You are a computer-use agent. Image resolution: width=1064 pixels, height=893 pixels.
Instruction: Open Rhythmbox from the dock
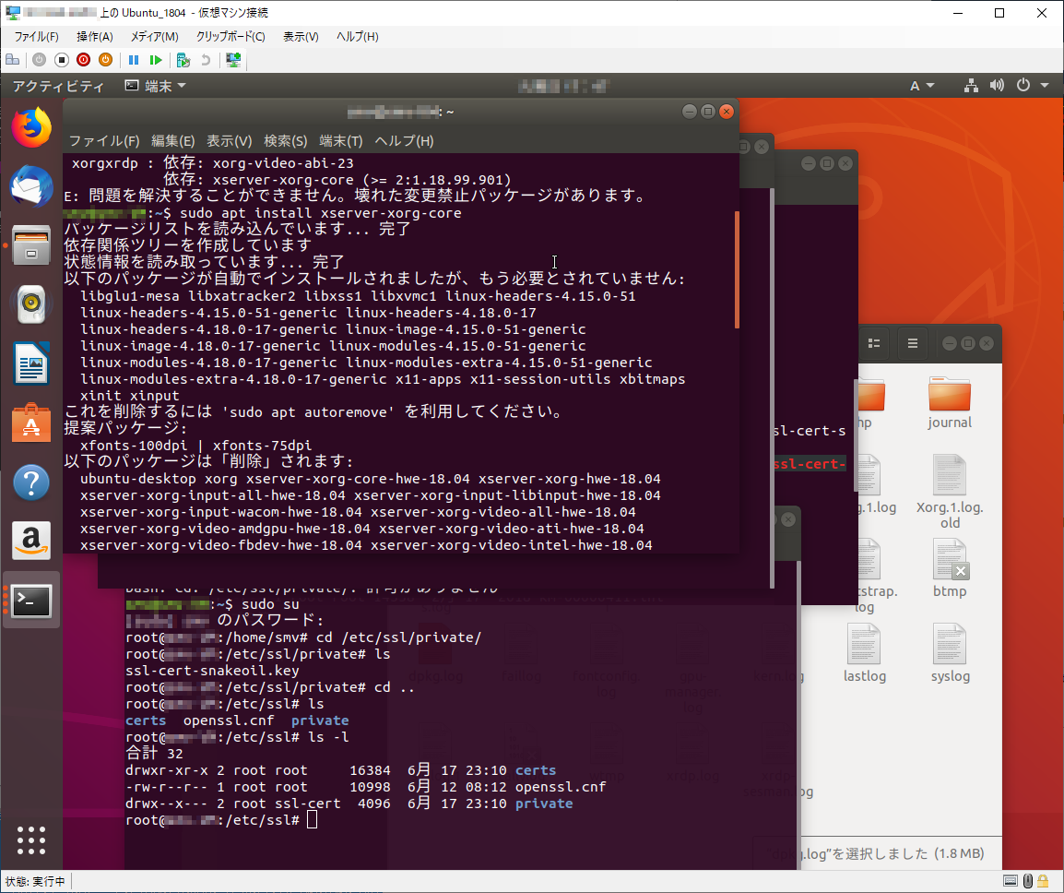31,304
